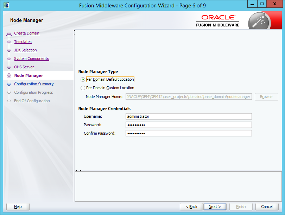The width and height of the screenshot is (285, 215).
Task: Click the Create Domain step bullet icon
Action: tap(9, 34)
